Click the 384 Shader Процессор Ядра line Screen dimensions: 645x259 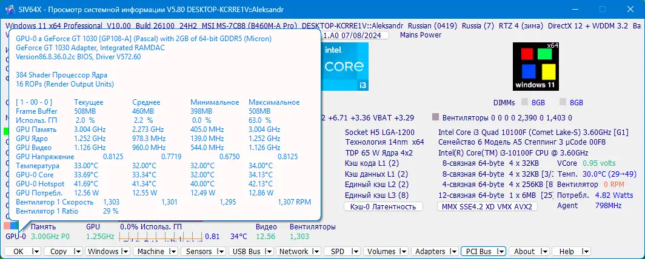click(62, 75)
